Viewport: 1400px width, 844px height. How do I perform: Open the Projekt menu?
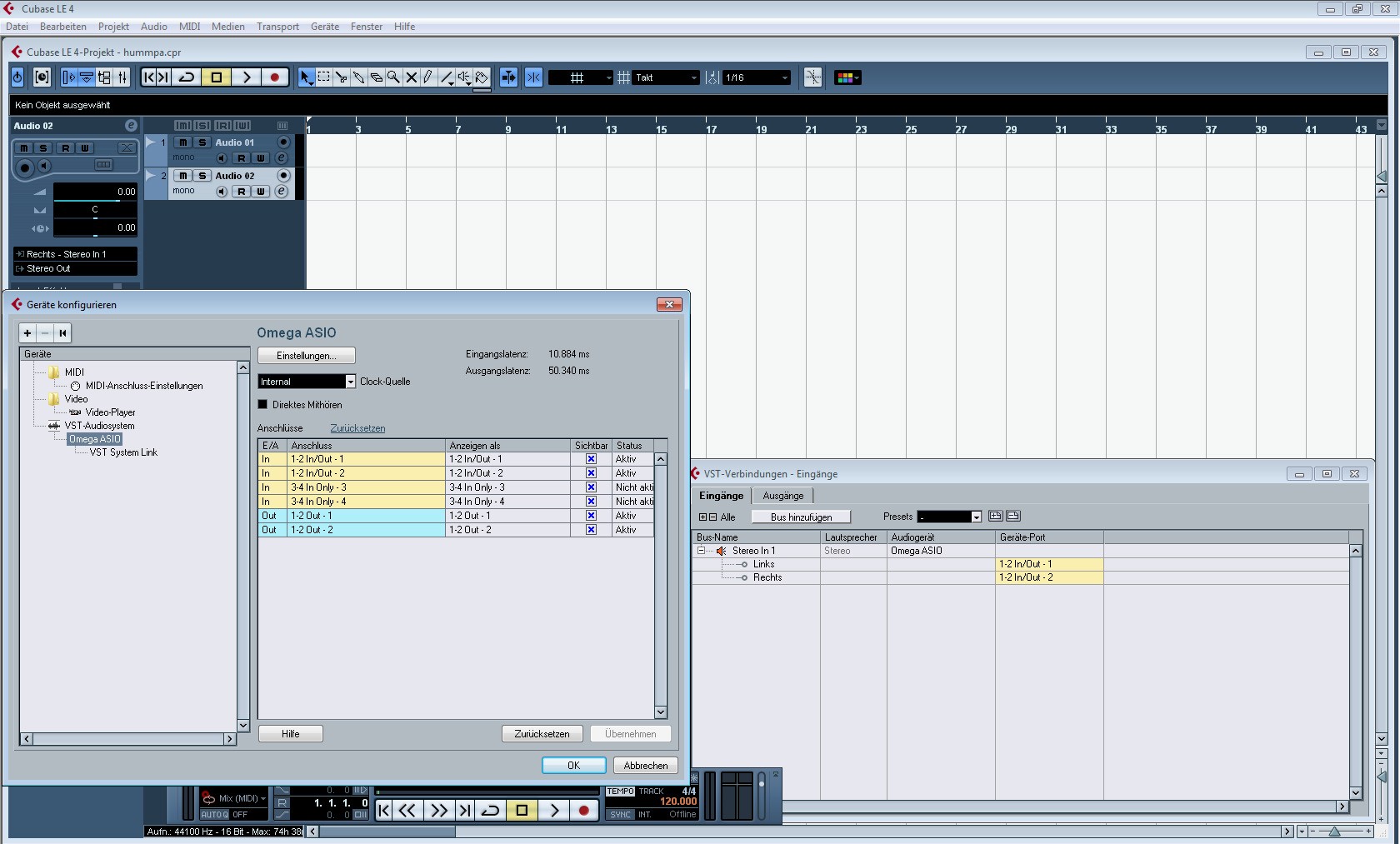[x=113, y=27]
